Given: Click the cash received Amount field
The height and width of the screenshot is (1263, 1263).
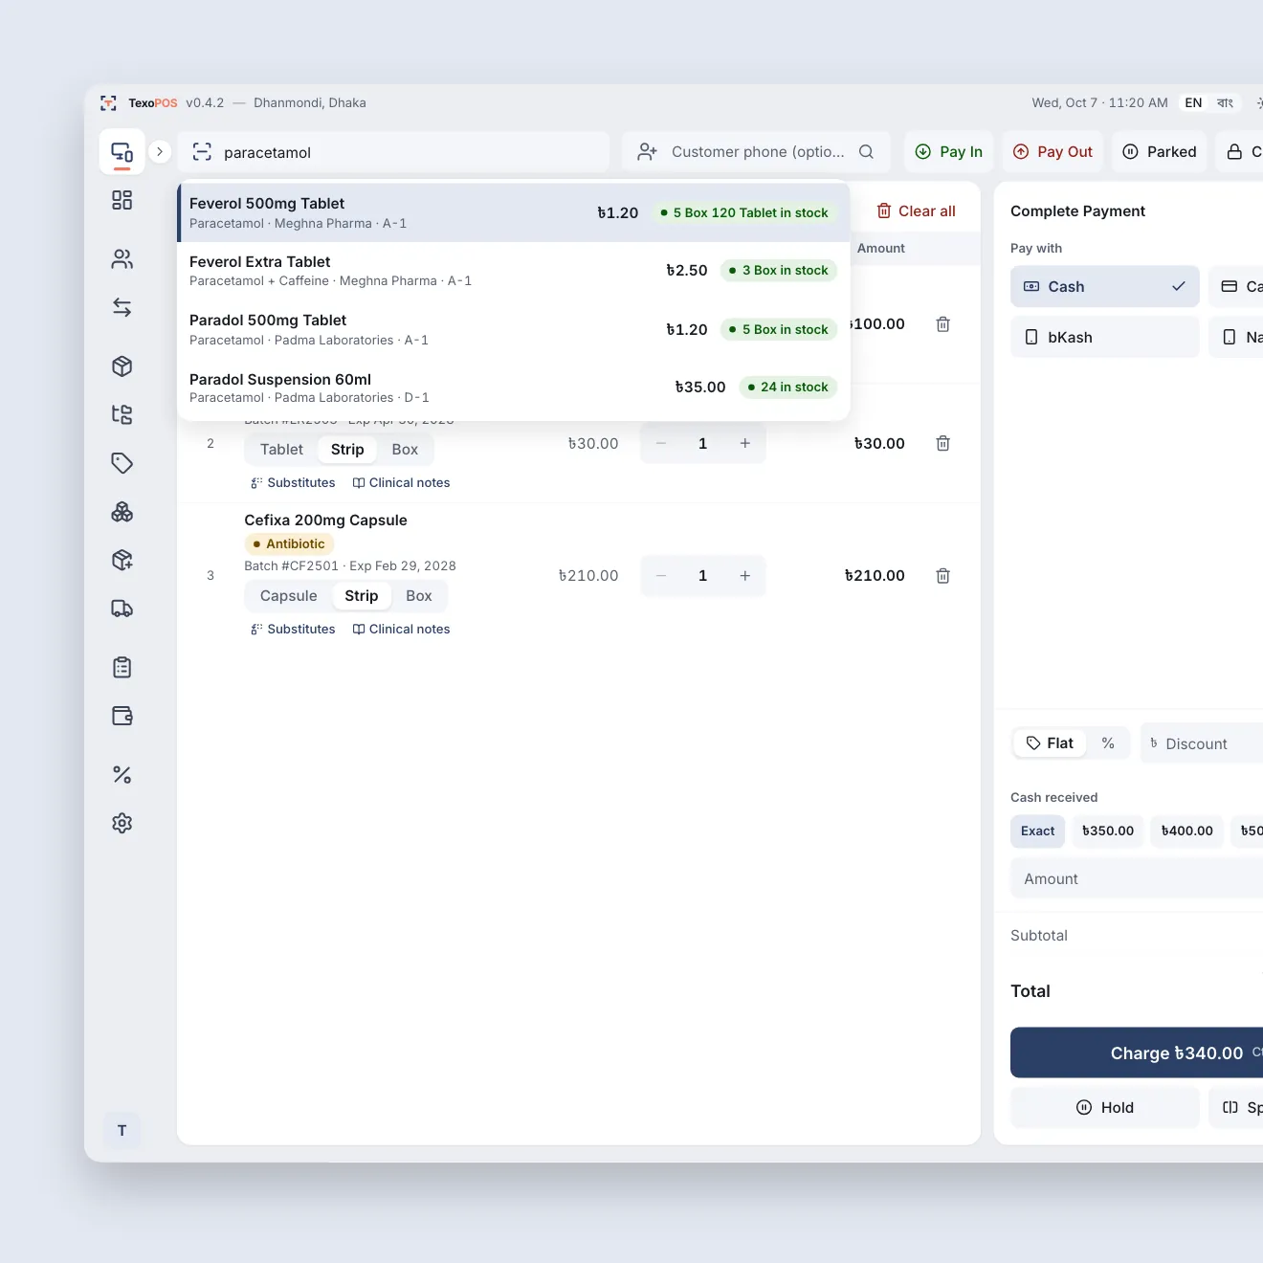Looking at the screenshot, I should [1137, 878].
